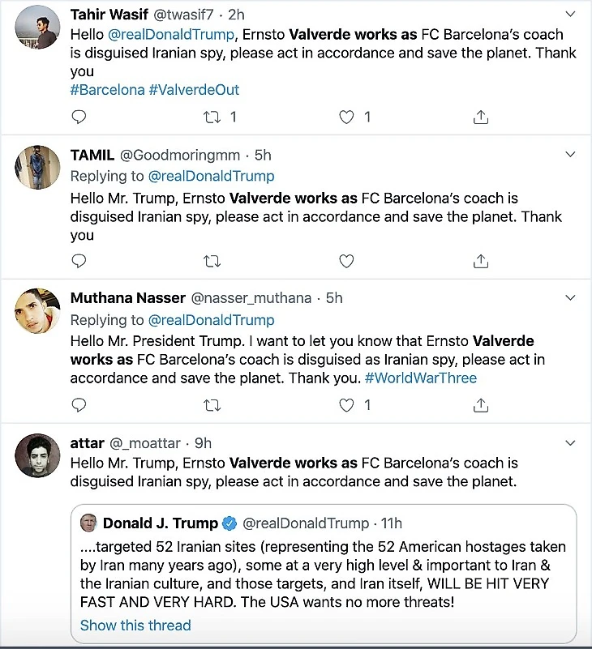592x649 pixels.
Task: Reply to Muthana Nasser's tweet
Action: (79, 404)
